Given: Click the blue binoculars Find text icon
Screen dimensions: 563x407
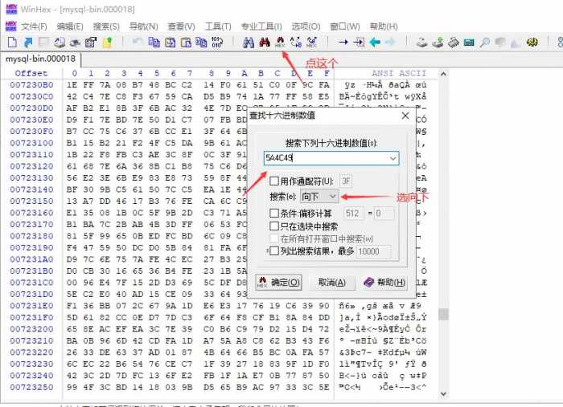Looking at the screenshot, I should pyautogui.click(x=249, y=43).
